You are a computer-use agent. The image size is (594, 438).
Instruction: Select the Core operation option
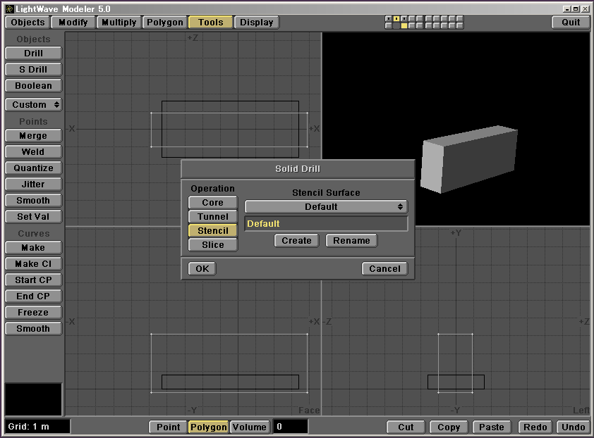212,203
